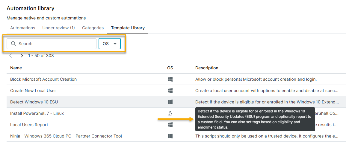This screenshot has width=346, height=142.
Task: Click into the Search text field
Action: point(55,44)
